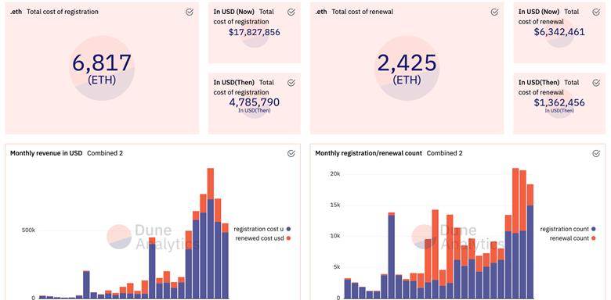Click checkmark icon on Monthly registration/renewal count chart
The height and width of the screenshot is (300, 611).
coord(596,153)
